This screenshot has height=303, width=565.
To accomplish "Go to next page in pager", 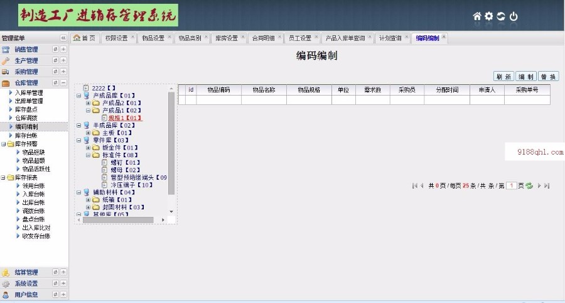I will (539, 186).
